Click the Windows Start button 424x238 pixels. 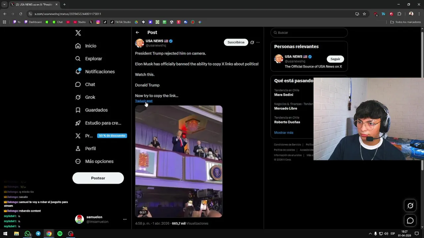click(5, 234)
